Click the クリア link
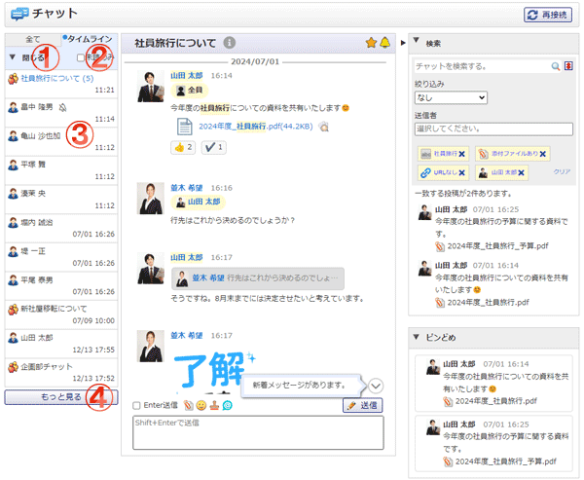584x480 pixels. [x=562, y=171]
